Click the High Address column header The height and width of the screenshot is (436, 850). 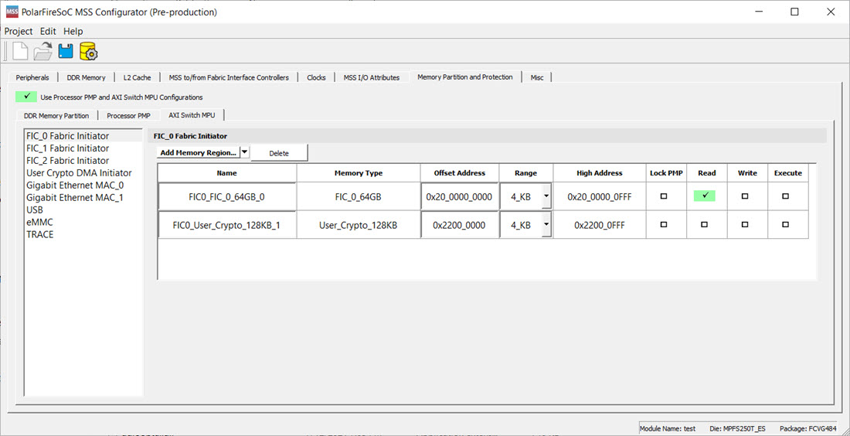(599, 173)
